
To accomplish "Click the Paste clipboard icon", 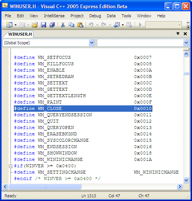I will tap(80, 25).
